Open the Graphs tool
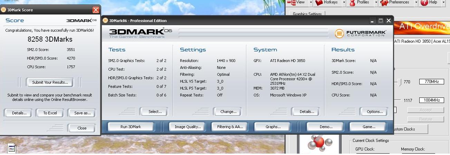The image size is (450, 155). click(x=273, y=127)
